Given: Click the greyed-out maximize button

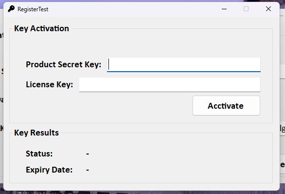Looking at the screenshot, I should 246,9.
